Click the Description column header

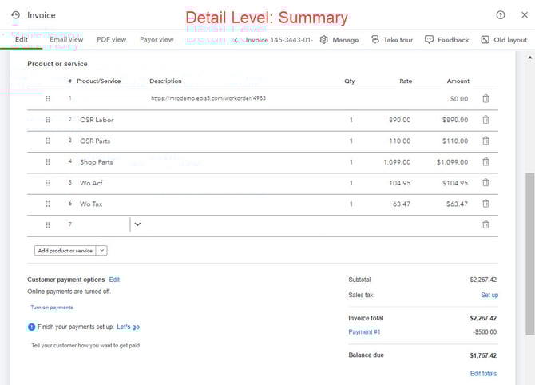point(165,81)
